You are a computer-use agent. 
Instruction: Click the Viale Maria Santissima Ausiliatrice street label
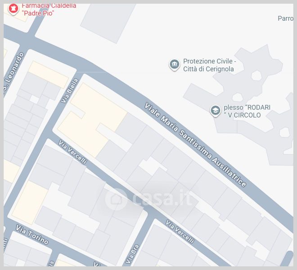(195, 144)
